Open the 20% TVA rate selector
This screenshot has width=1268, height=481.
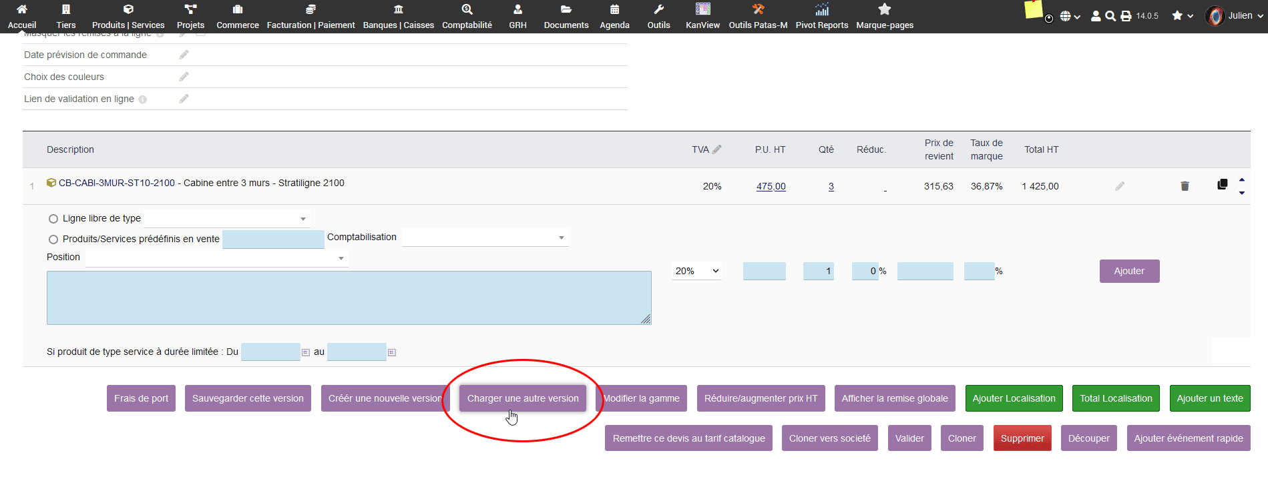coord(696,271)
